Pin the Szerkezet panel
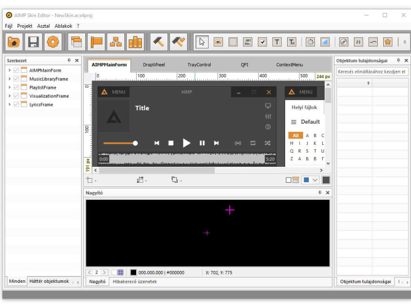 69,61
